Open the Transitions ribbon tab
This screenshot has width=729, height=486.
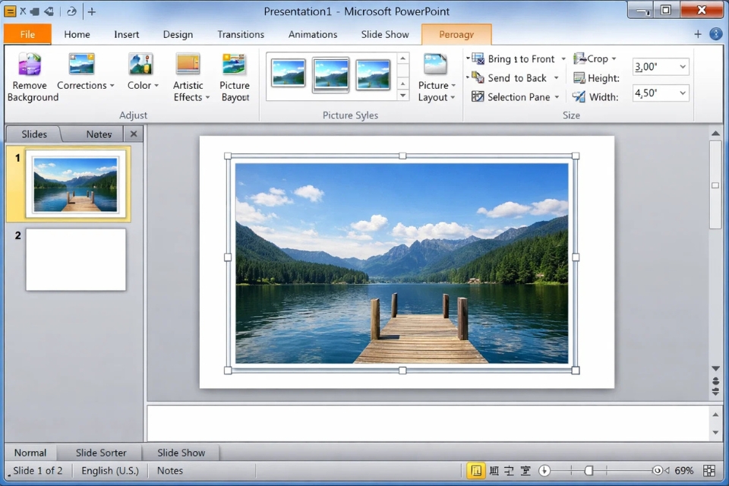click(x=241, y=34)
